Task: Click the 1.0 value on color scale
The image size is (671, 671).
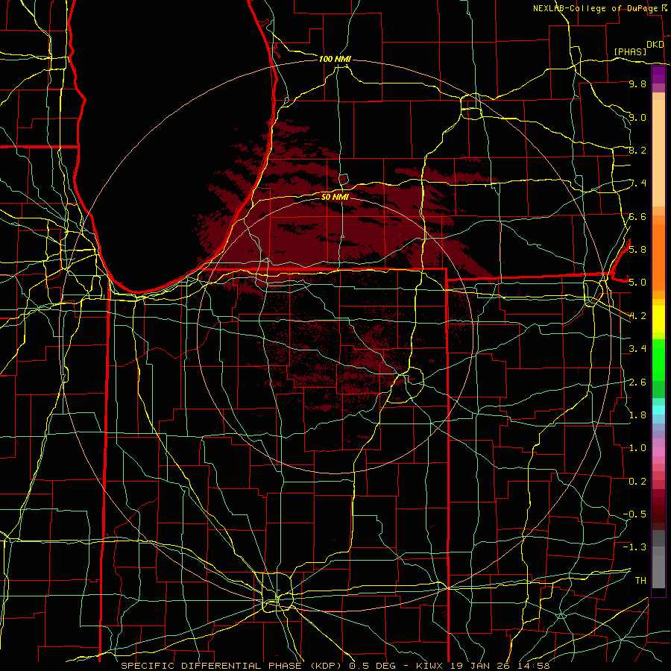Action: pyautogui.click(x=637, y=447)
